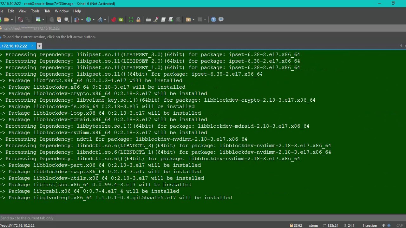This screenshot has width=406, height=228.
Task: Click the greyed Reconnect link icon
Action: tap(28, 20)
